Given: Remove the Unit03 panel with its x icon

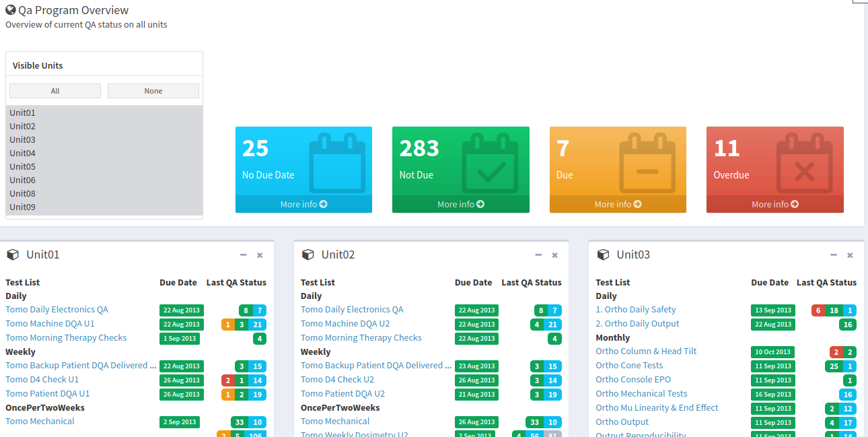Looking at the screenshot, I should (x=850, y=255).
